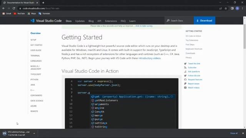Click the share page icon in address bar

click(221, 8)
